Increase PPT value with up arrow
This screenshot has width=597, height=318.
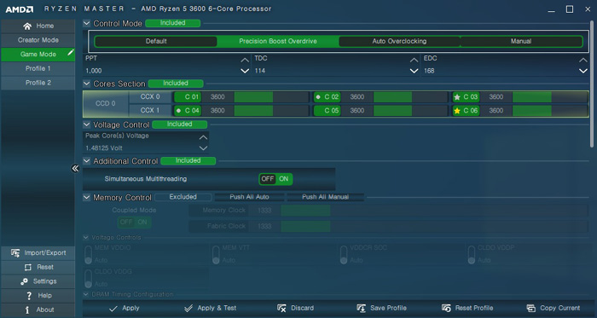click(245, 60)
